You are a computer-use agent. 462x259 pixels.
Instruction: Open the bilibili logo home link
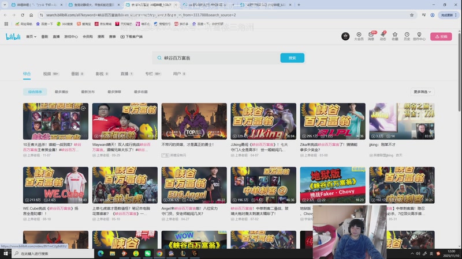[x=13, y=36]
